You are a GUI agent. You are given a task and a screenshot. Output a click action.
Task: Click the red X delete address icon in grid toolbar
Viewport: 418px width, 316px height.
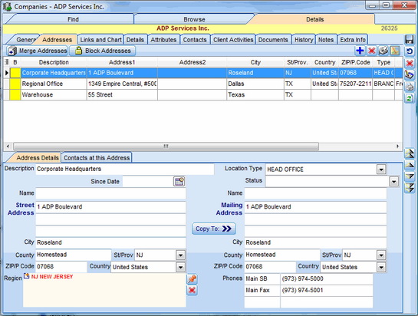coord(372,51)
